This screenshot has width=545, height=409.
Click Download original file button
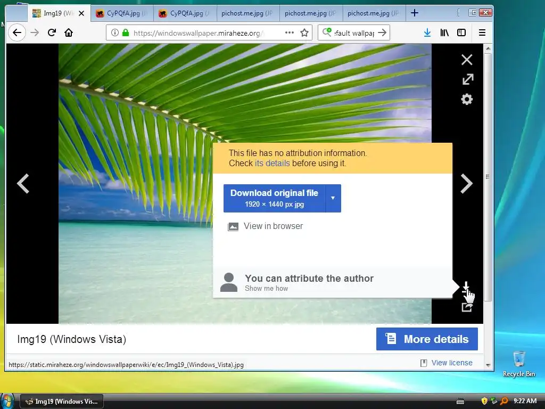(x=274, y=198)
